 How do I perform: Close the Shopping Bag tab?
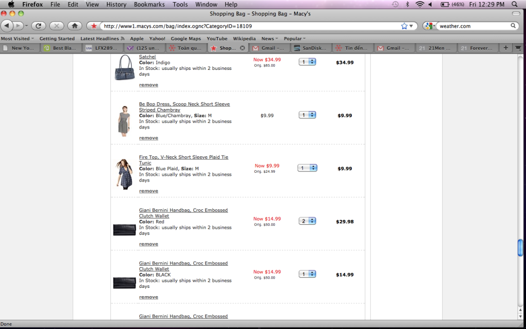coord(242,48)
